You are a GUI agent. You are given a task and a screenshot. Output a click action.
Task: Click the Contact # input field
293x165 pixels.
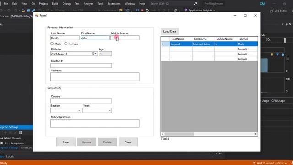tap(81, 66)
